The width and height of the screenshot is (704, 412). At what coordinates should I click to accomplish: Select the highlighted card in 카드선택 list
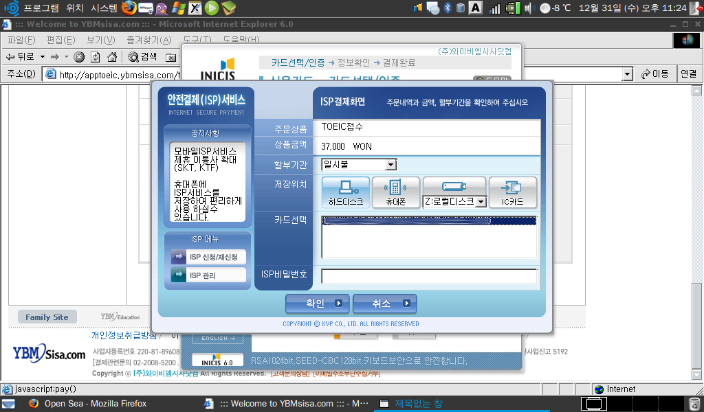click(x=429, y=220)
